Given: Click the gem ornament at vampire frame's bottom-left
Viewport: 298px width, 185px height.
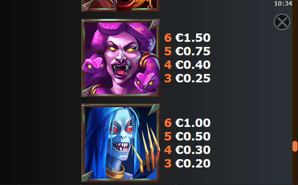Looking at the screenshot, I should coord(87,177).
